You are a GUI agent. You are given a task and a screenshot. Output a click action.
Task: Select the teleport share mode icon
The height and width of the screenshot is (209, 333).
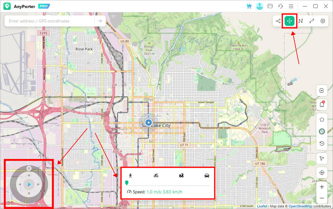click(278, 21)
